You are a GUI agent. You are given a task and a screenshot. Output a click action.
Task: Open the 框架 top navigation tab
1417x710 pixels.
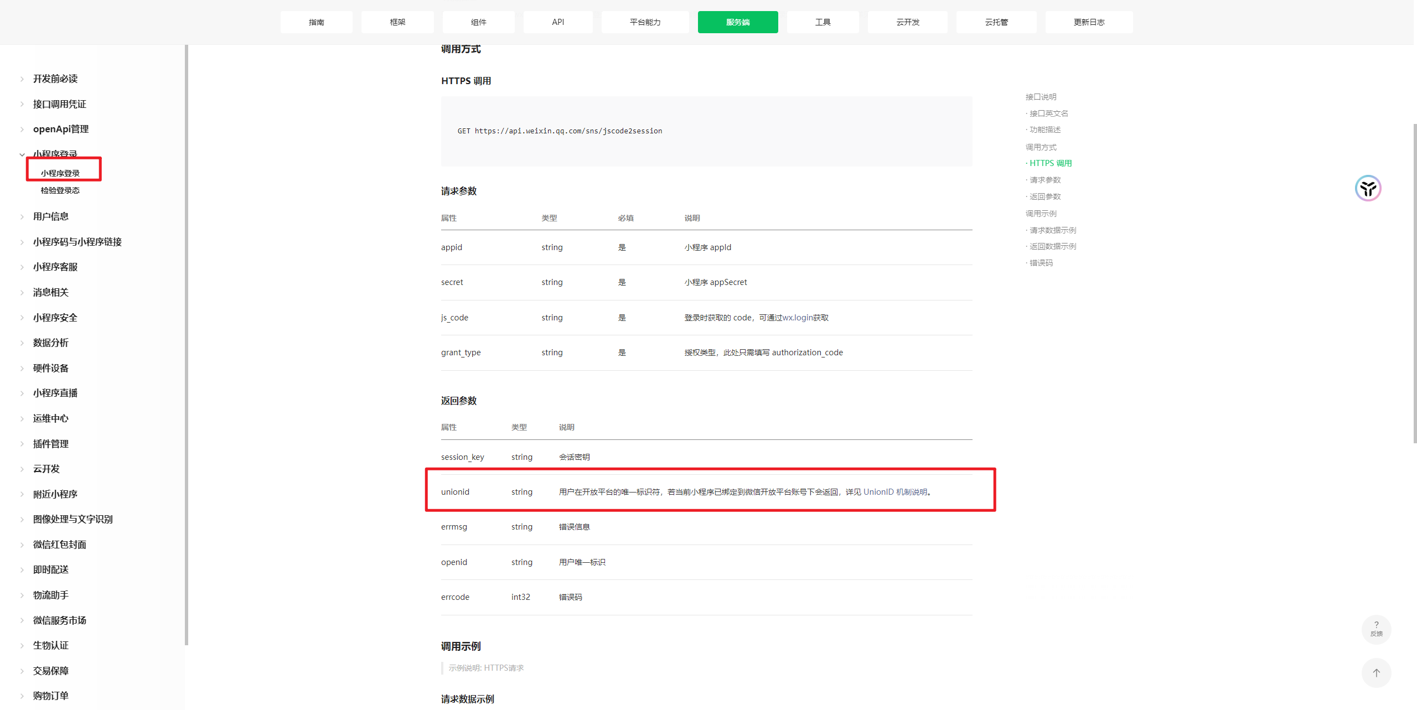point(397,22)
